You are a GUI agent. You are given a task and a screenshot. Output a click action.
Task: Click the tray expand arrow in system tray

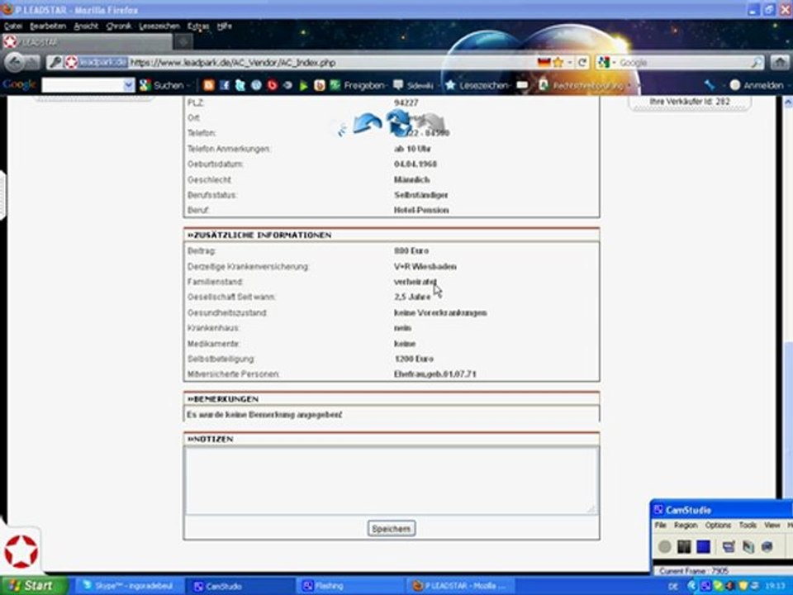692,586
